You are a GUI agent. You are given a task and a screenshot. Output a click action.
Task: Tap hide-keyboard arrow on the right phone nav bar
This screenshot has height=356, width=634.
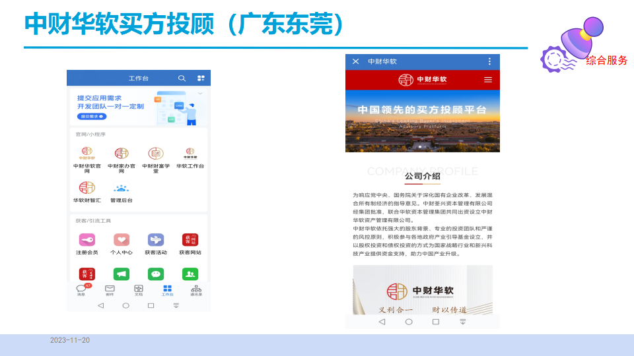tap(462, 322)
